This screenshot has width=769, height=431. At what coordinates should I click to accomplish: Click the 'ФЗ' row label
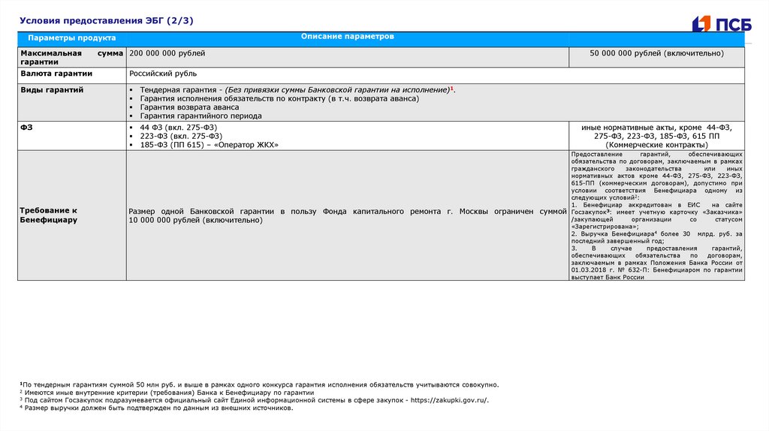(x=26, y=128)
